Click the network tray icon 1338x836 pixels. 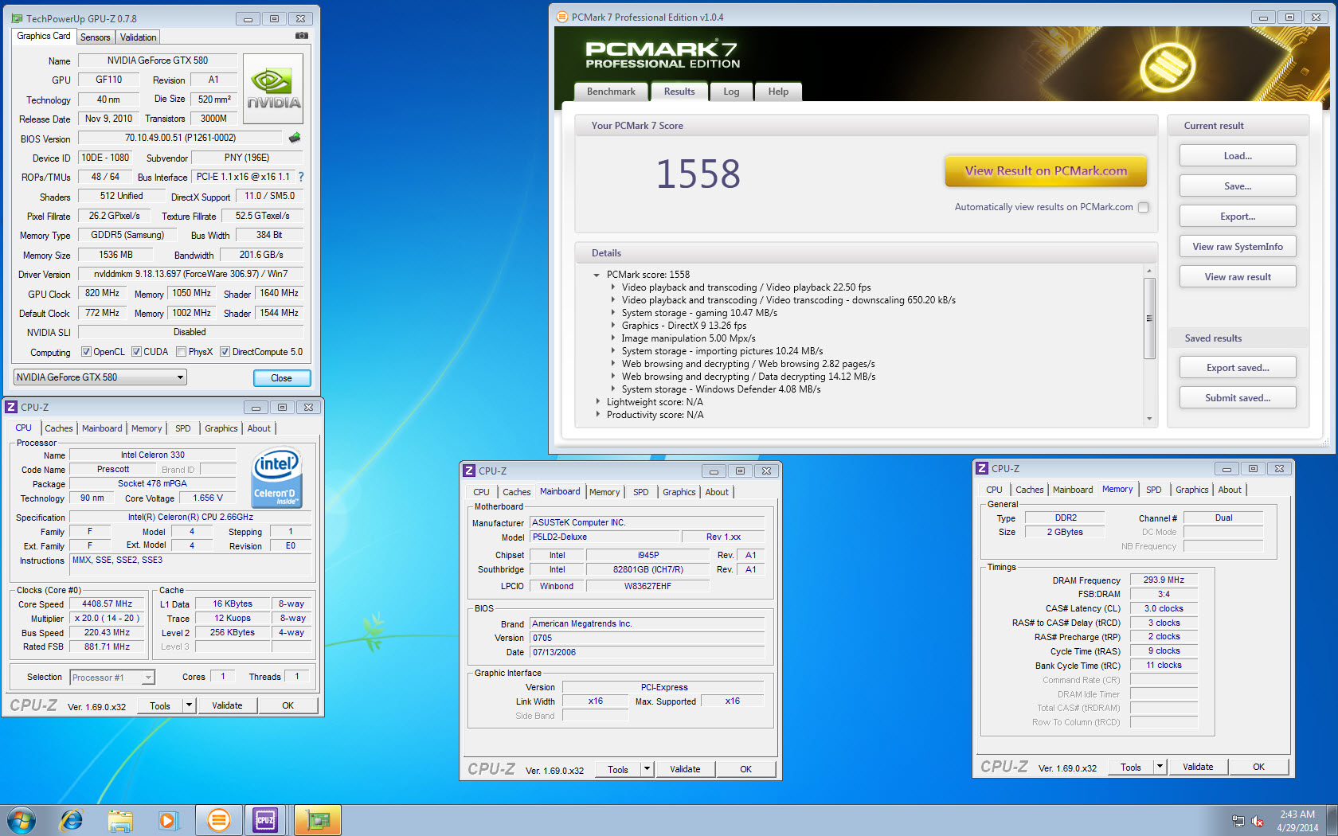click(x=1238, y=821)
